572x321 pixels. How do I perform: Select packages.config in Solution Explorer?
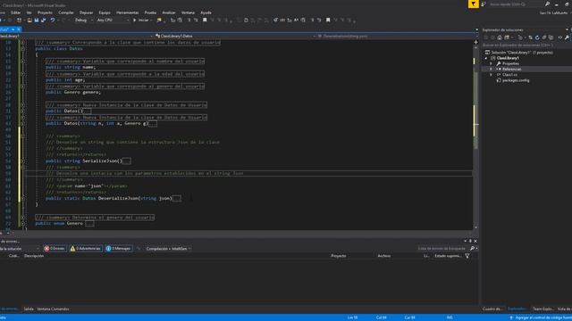[x=516, y=80]
